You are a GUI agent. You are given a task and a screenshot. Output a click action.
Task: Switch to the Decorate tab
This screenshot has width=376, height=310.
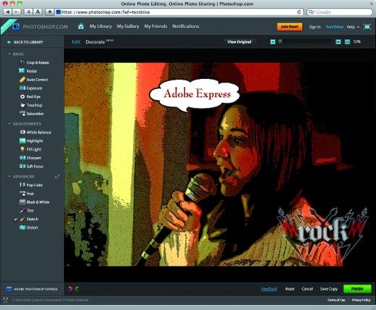click(95, 42)
